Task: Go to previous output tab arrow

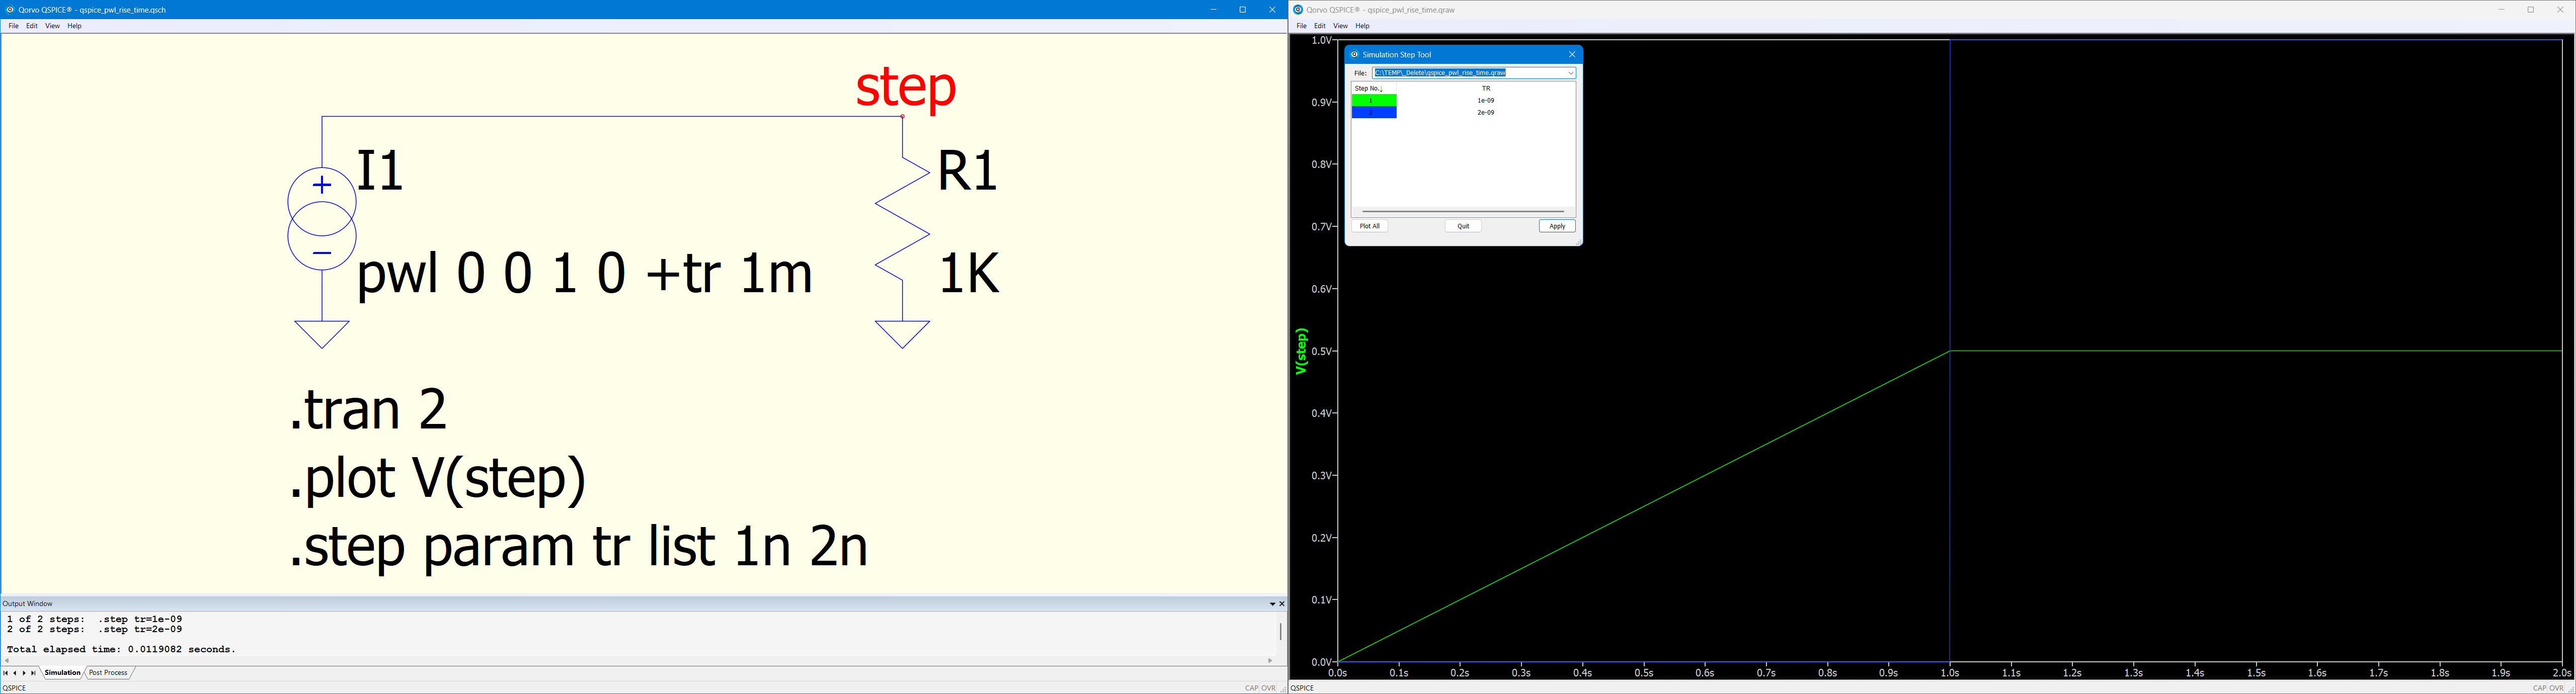Action: 14,673
